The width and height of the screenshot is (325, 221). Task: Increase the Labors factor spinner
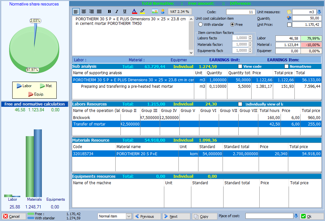pyautogui.click(x=250, y=36)
